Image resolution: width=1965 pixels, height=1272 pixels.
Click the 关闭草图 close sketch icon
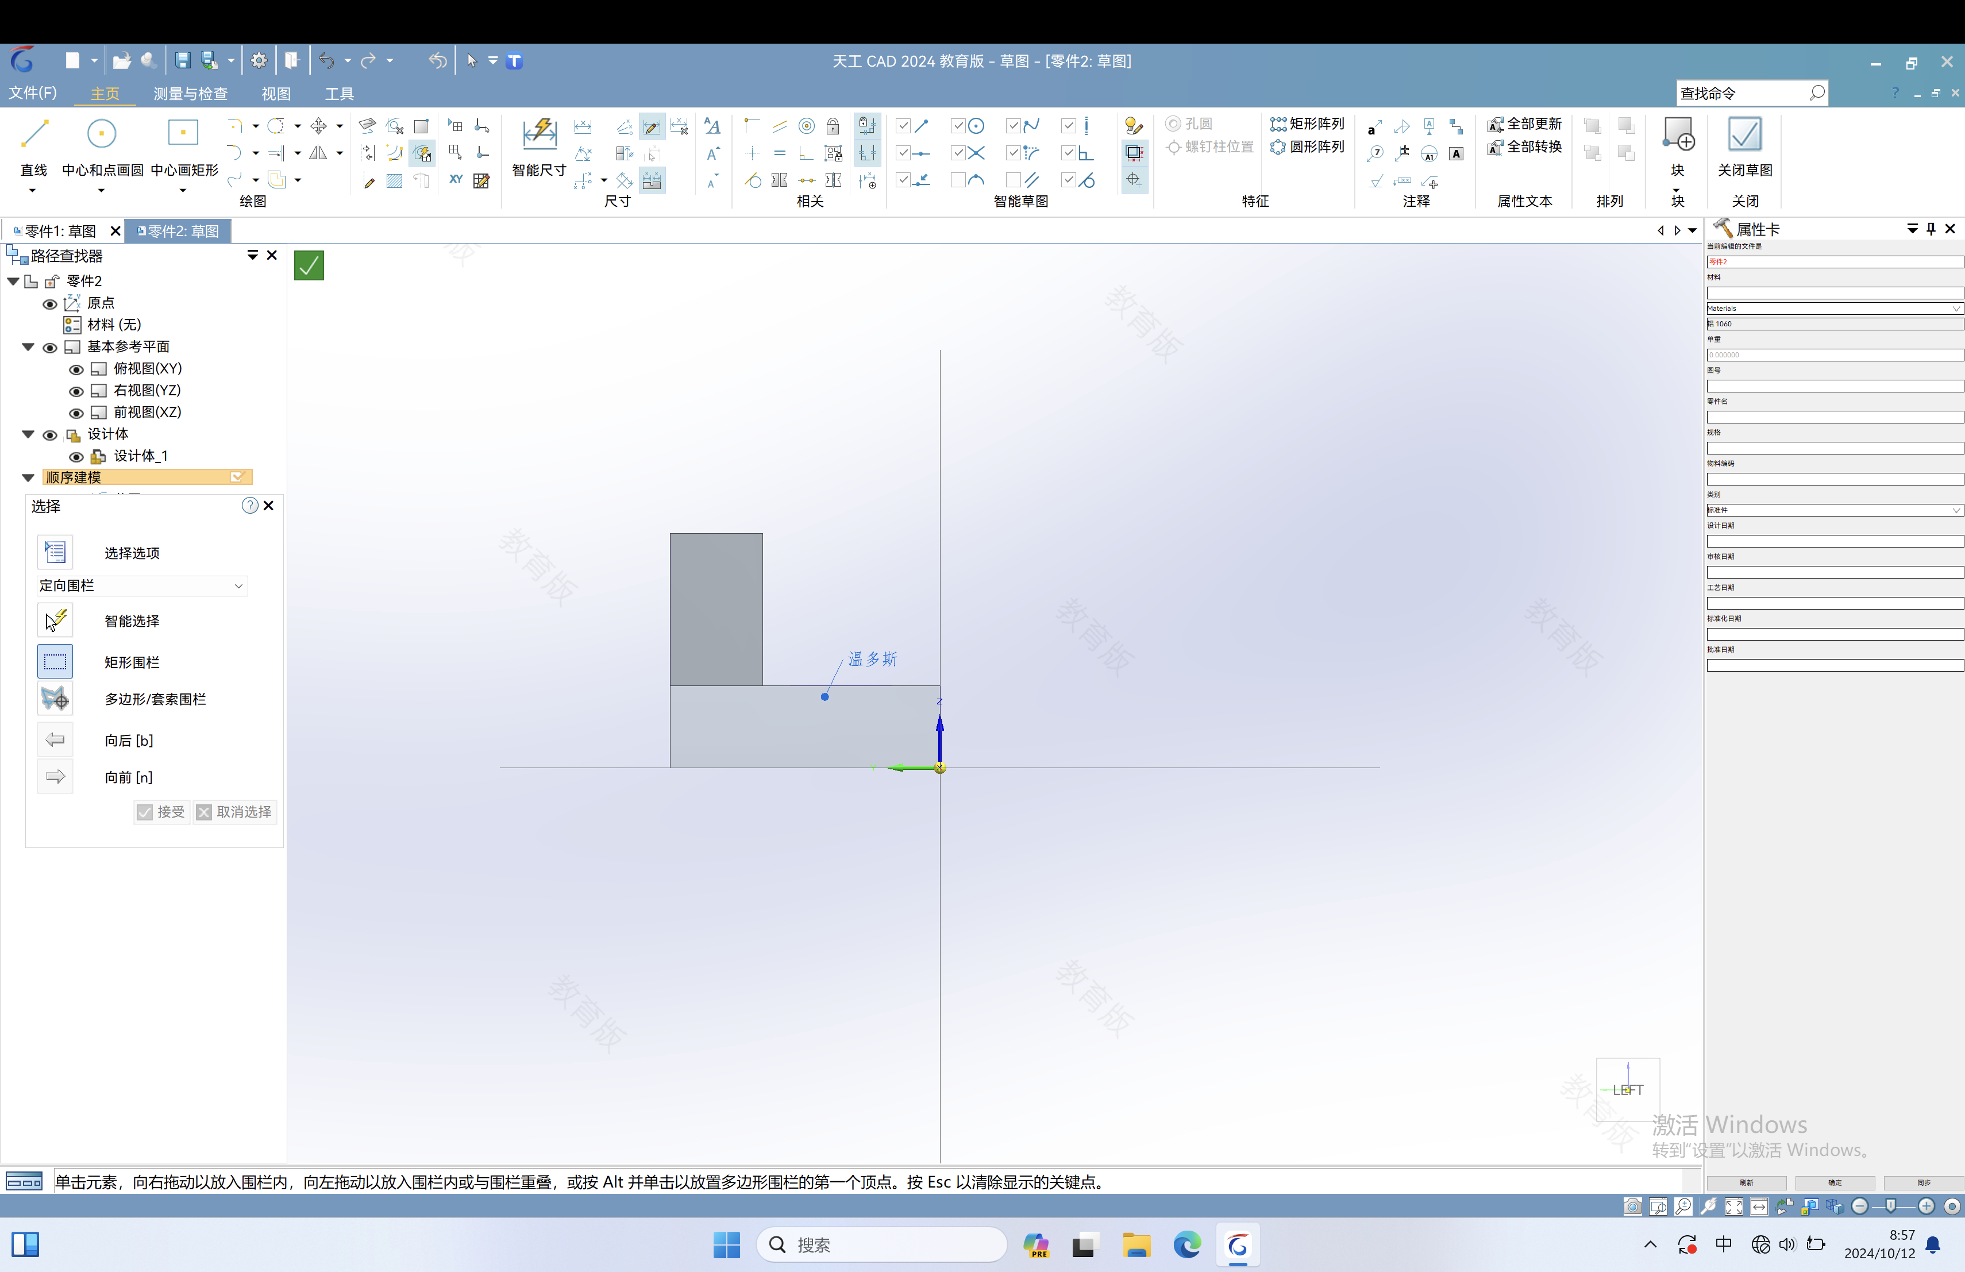[x=1744, y=134]
